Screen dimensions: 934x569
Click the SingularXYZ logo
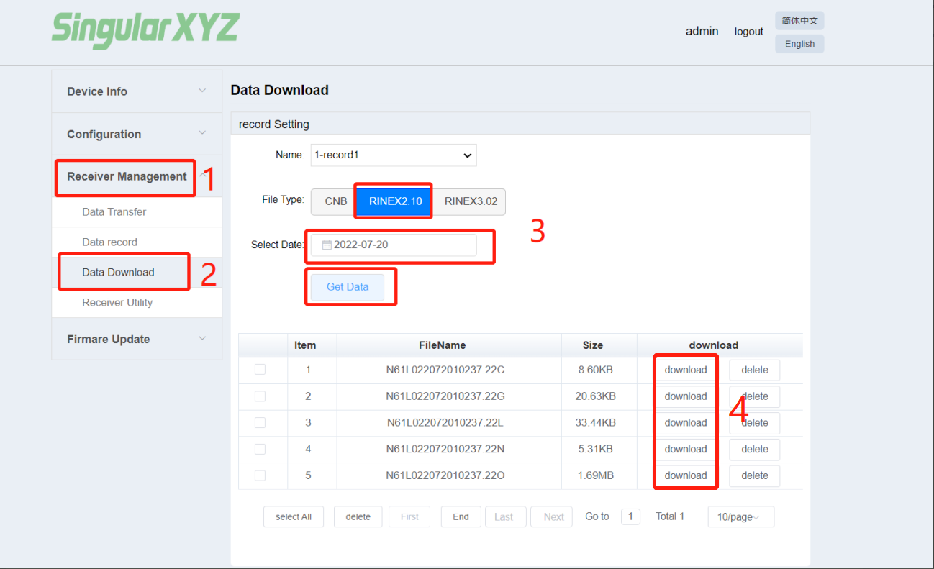145,29
